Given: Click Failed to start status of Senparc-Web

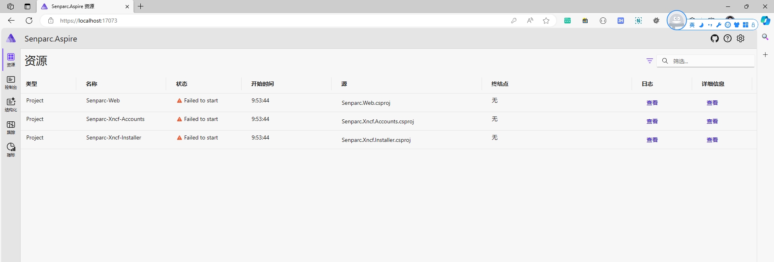Looking at the screenshot, I should point(197,101).
